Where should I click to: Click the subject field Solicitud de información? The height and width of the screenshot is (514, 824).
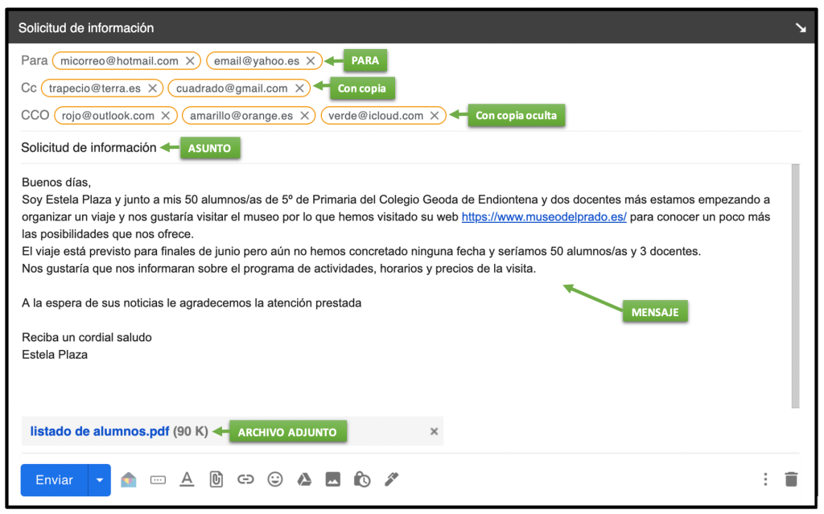(89, 148)
